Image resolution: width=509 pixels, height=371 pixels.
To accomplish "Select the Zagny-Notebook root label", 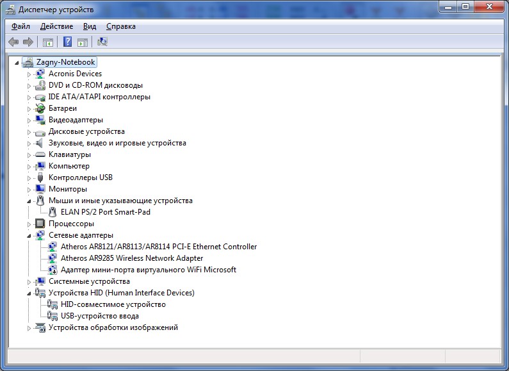I will (x=65, y=62).
